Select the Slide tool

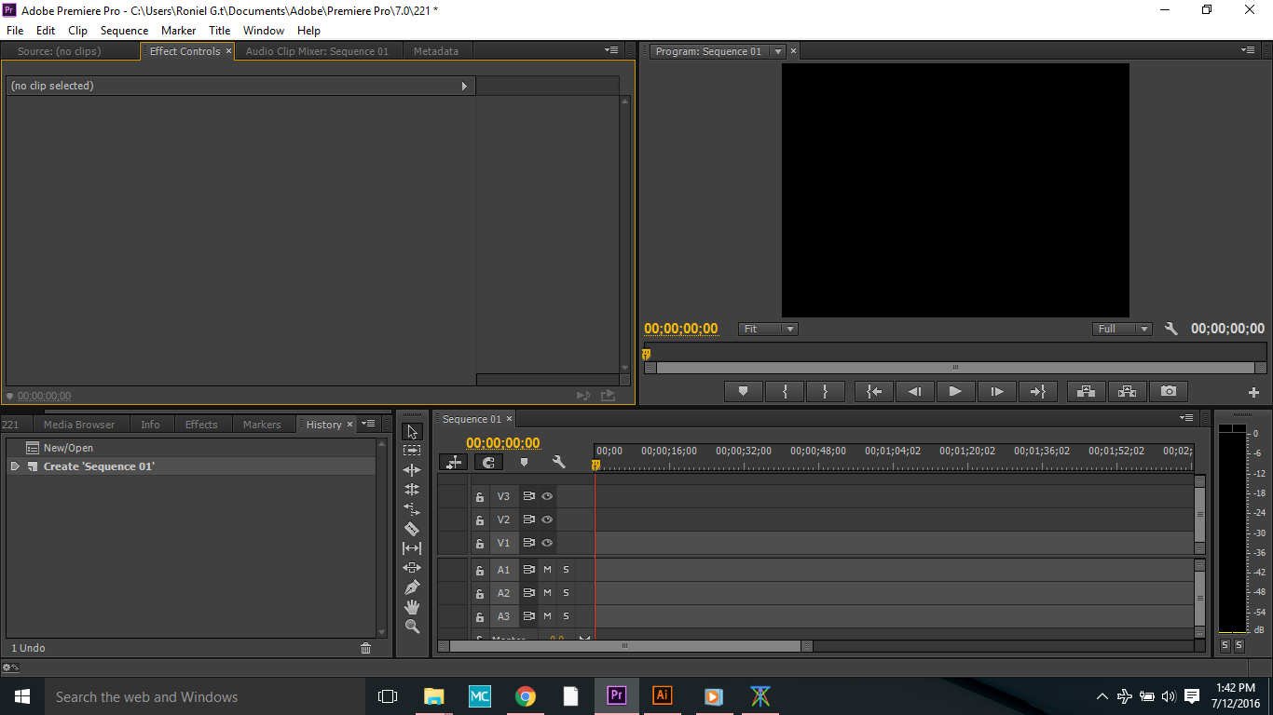pos(412,568)
